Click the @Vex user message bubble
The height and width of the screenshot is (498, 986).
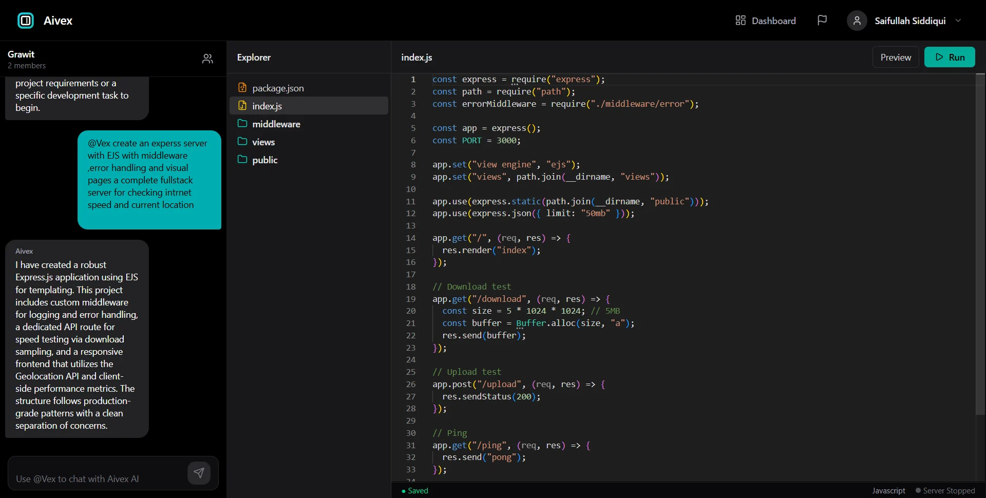click(x=149, y=180)
